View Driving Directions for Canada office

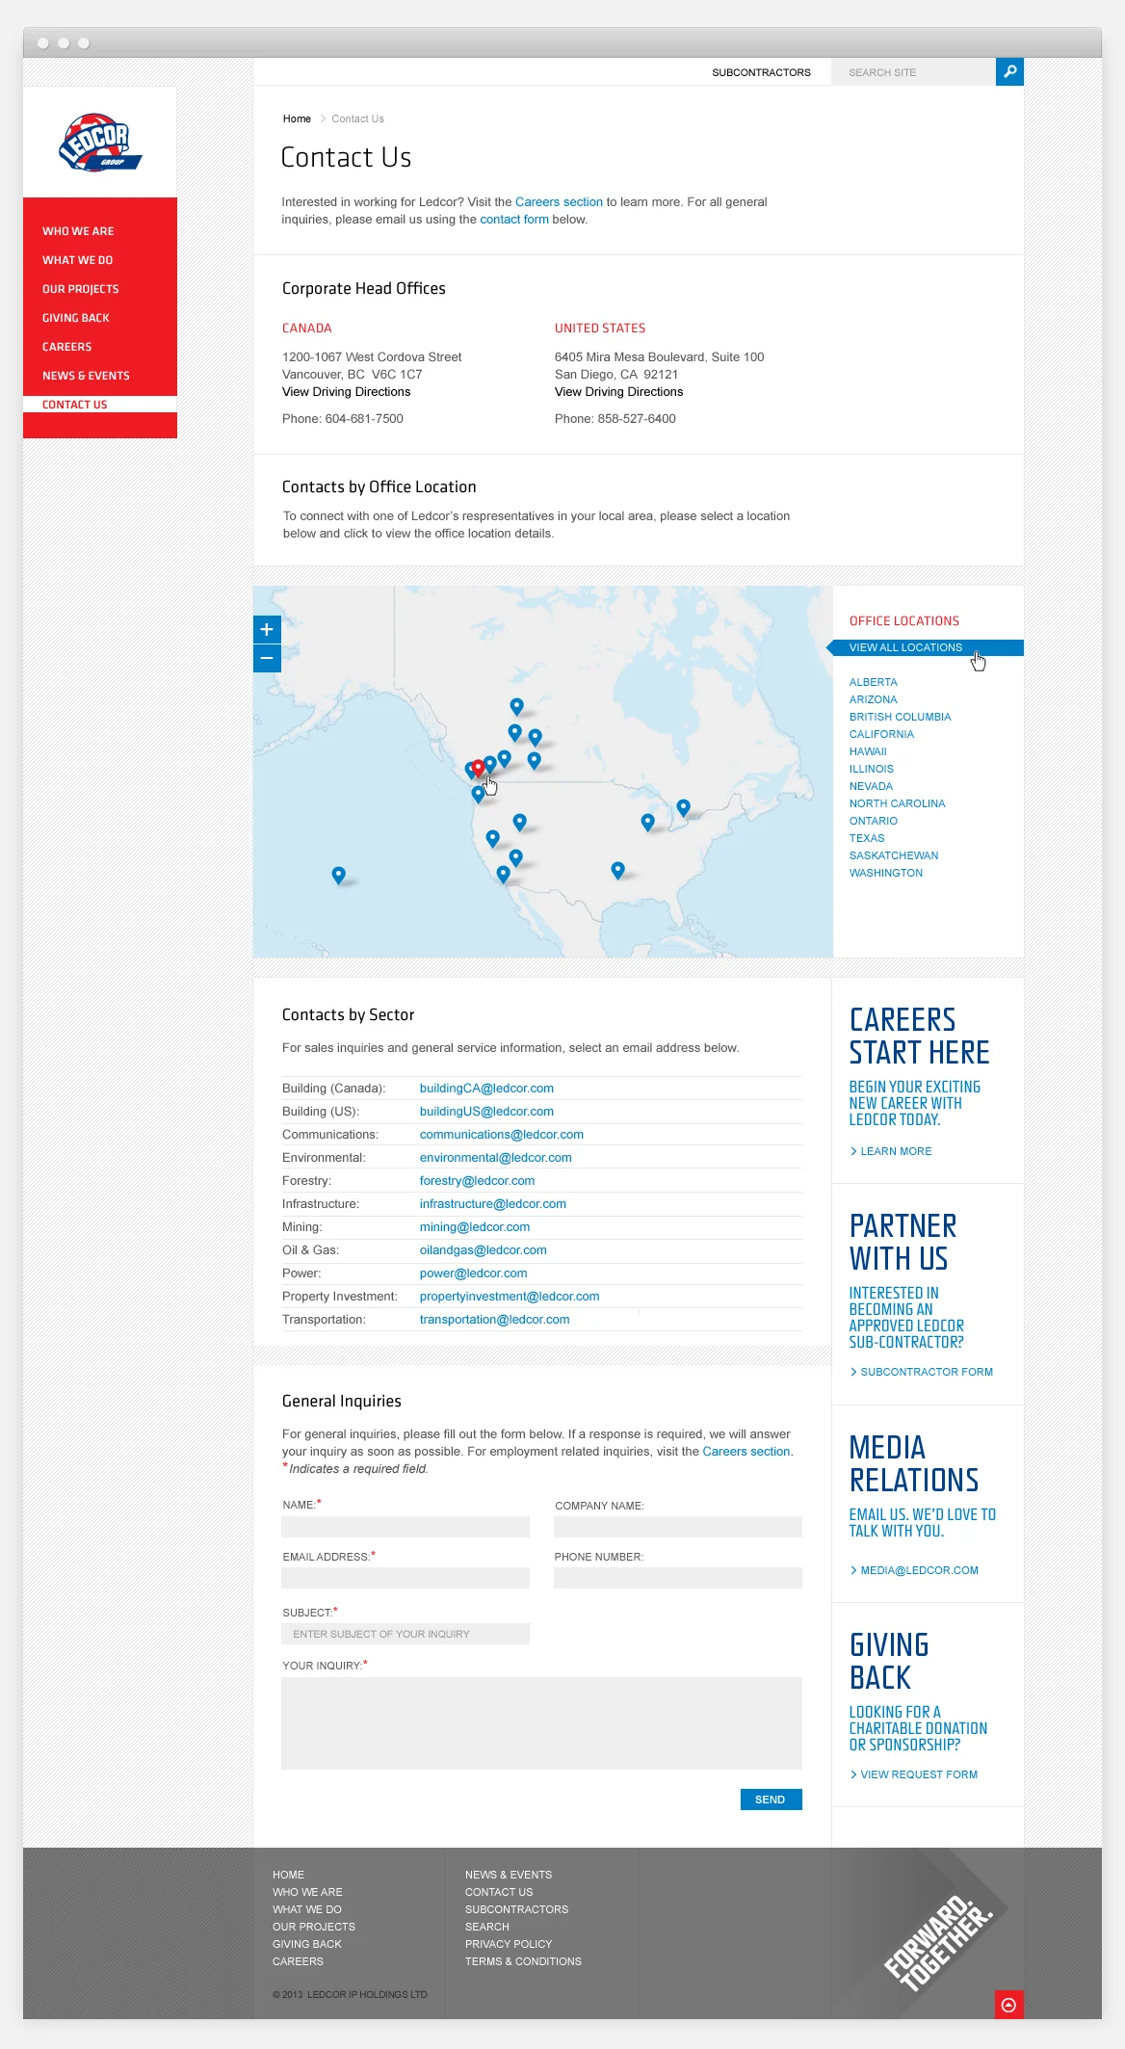(346, 392)
